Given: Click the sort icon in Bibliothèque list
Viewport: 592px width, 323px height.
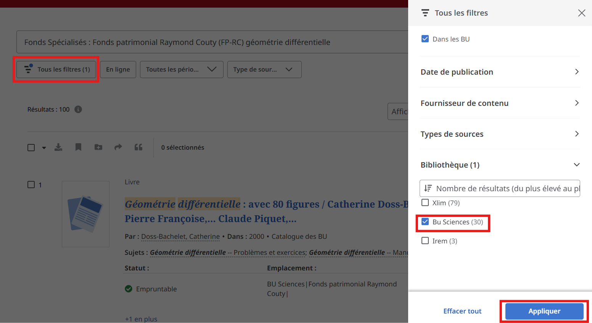Looking at the screenshot, I should pyautogui.click(x=428, y=189).
